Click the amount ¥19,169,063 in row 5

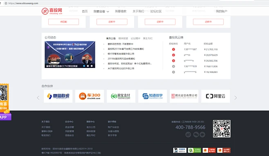211,72
